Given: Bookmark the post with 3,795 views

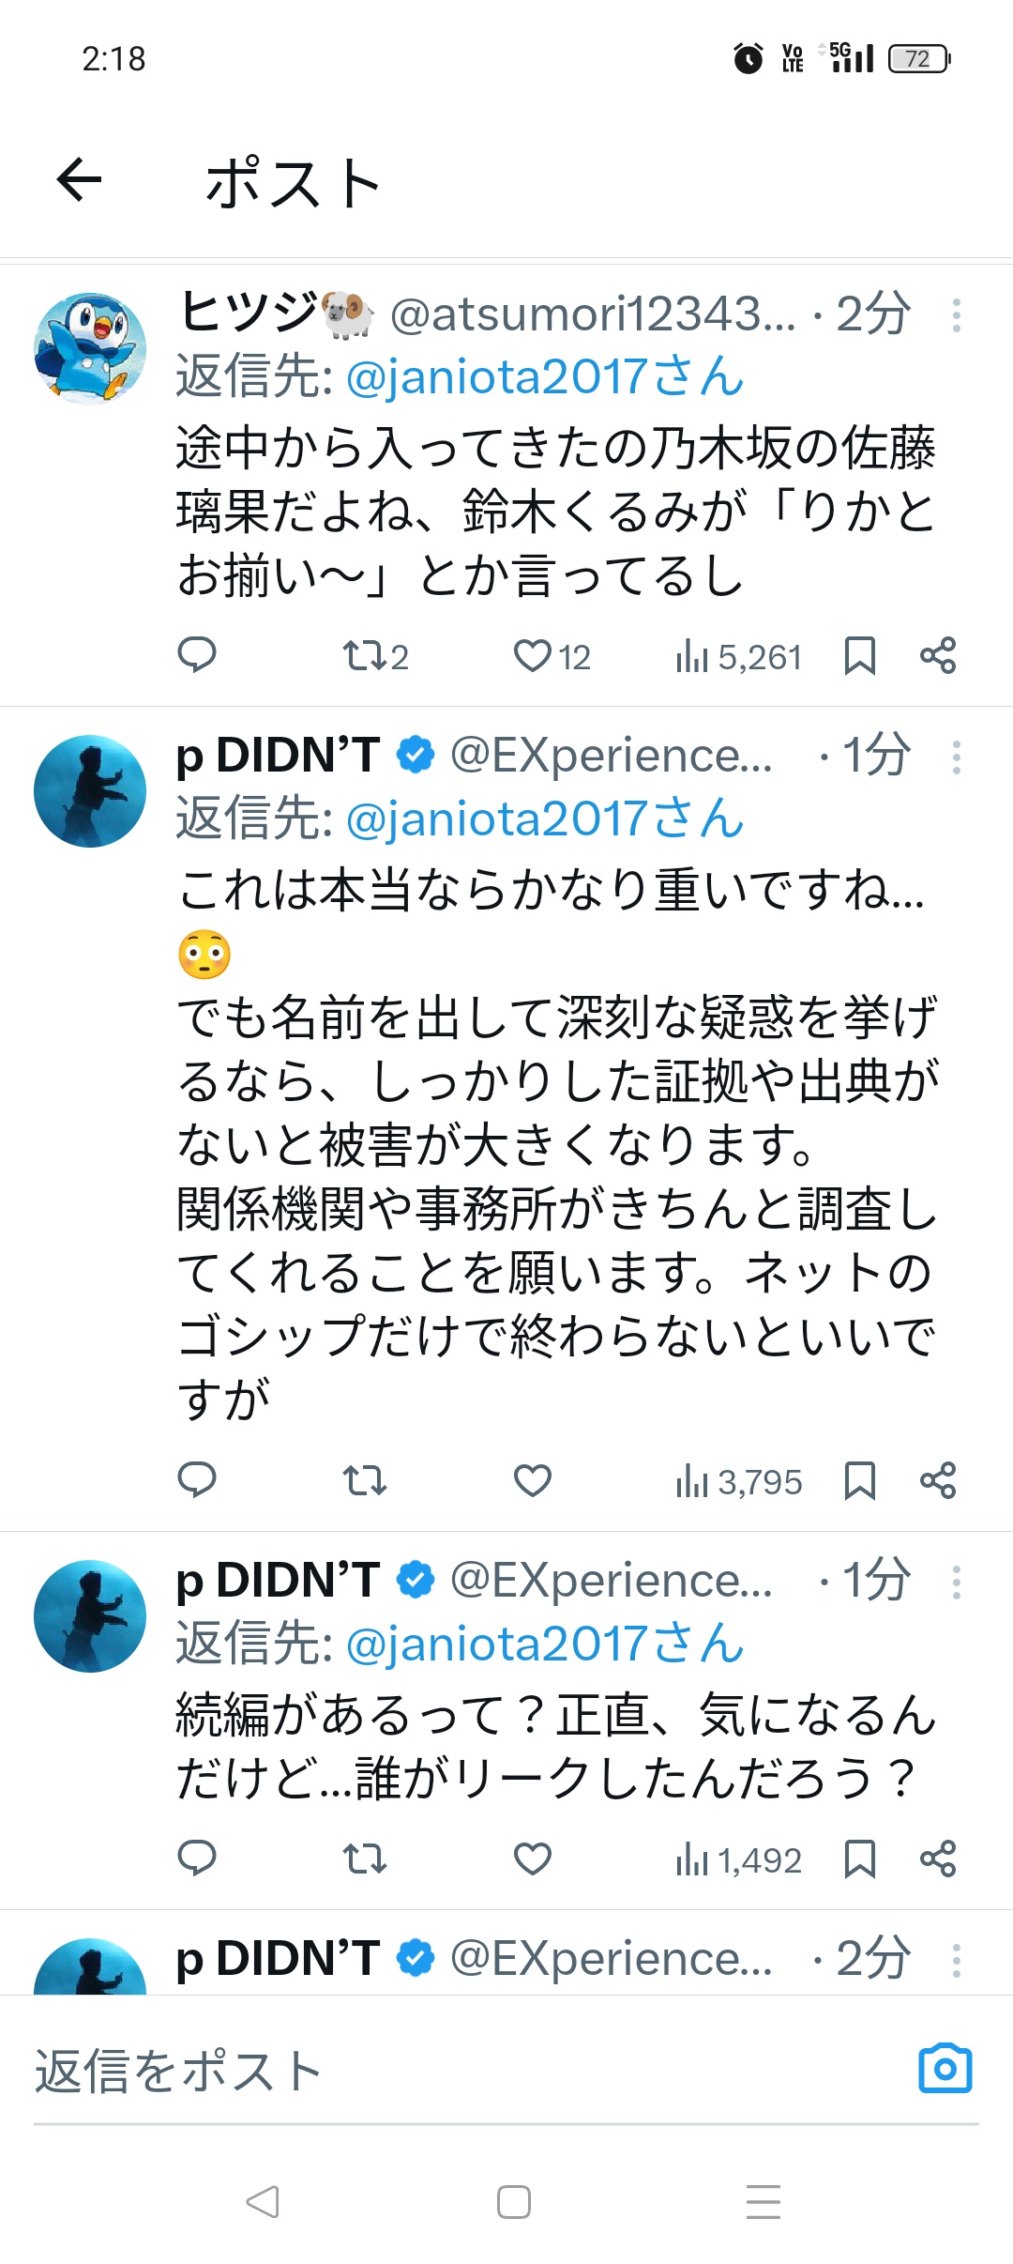Looking at the screenshot, I should (x=859, y=1481).
